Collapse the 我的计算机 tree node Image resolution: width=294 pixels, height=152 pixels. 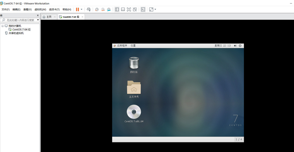coord(2,26)
